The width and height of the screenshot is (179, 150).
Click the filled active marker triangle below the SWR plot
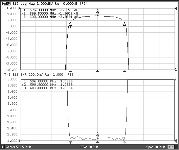coord(97,142)
